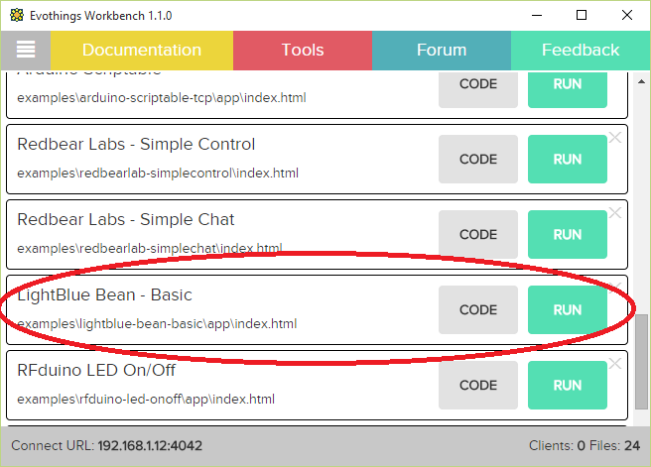Run Redbear Labs Simple Control example
651x467 pixels.
[x=568, y=159]
